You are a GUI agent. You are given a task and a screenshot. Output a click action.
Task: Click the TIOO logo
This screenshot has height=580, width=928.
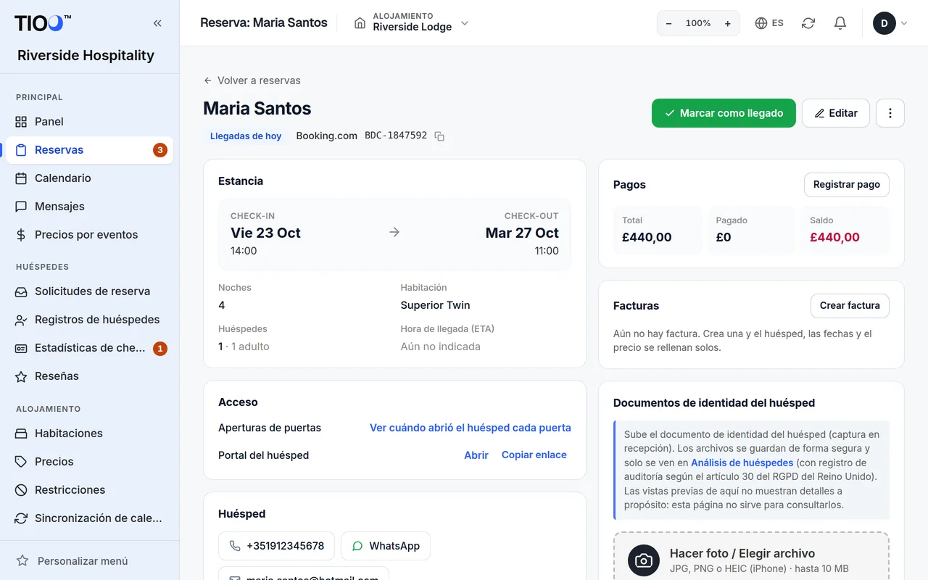(x=43, y=23)
